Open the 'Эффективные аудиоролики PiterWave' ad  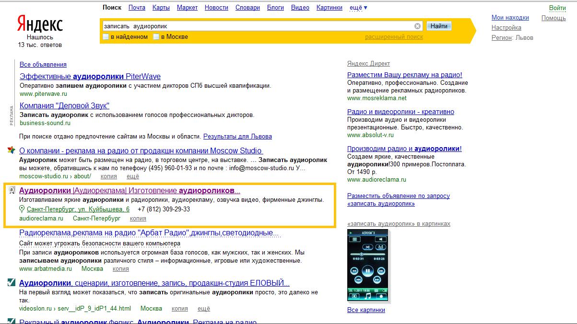click(90, 77)
